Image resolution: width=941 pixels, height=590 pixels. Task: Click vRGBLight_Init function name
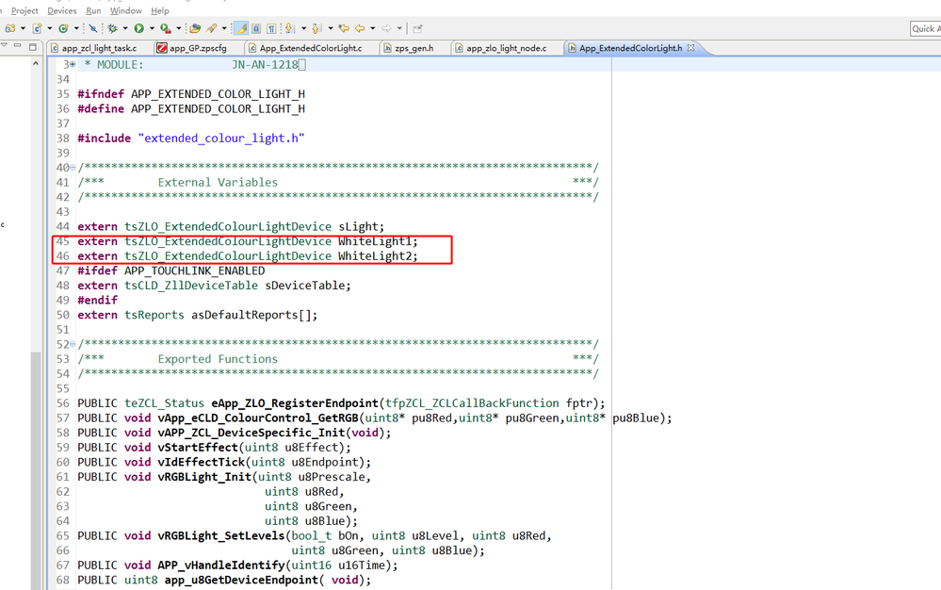tap(204, 477)
